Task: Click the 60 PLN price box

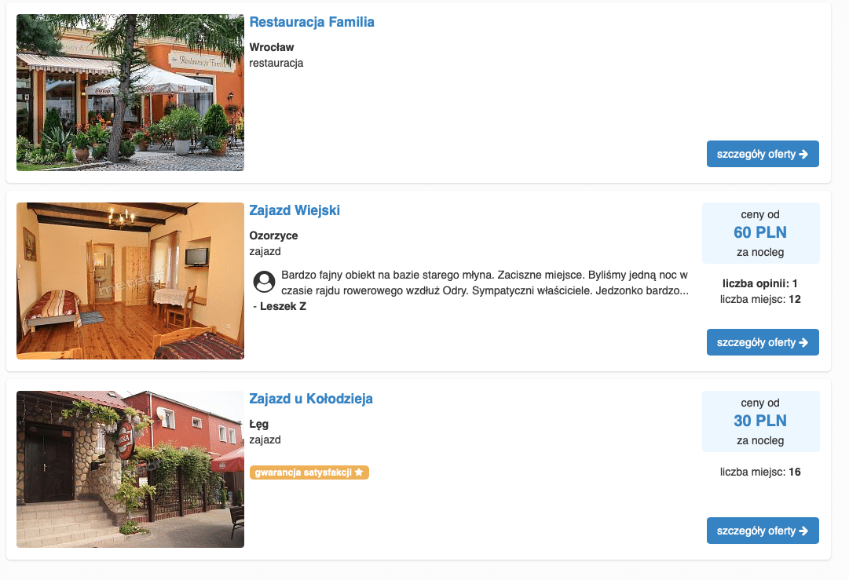Action: pos(760,233)
